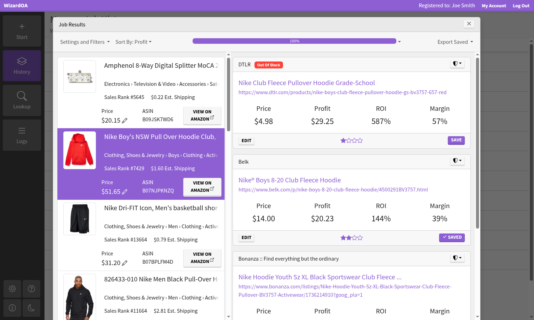The image size is (534, 320).
Task: Unsave the Belk result via SAVED button
Action: [x=452, y=237]
